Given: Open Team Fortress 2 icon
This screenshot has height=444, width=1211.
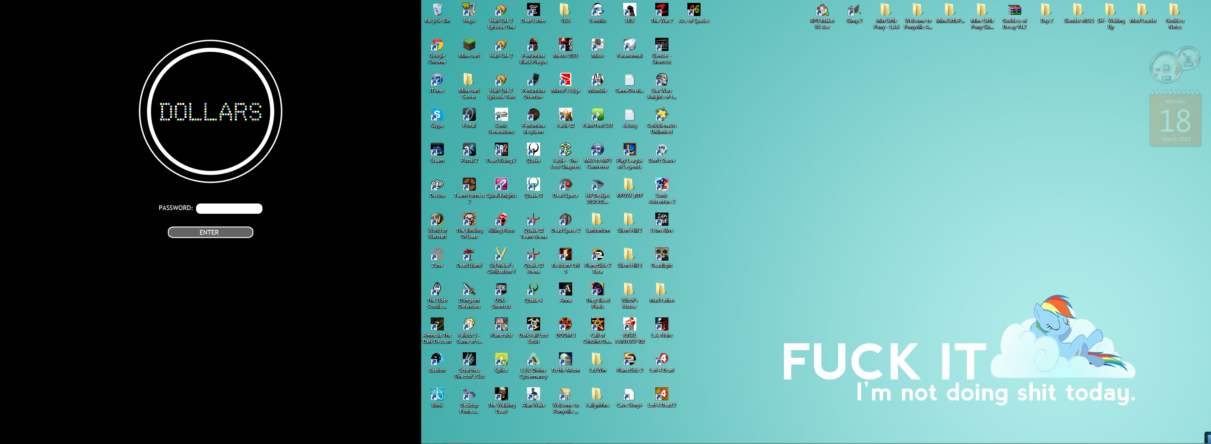Looking at the screenshot, I should pos(469,190).
